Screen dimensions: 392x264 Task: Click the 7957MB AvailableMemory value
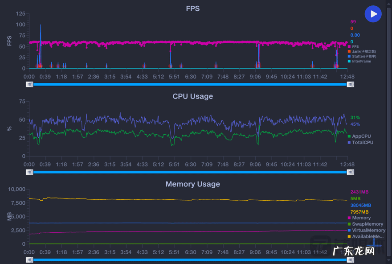pos(359,212)
